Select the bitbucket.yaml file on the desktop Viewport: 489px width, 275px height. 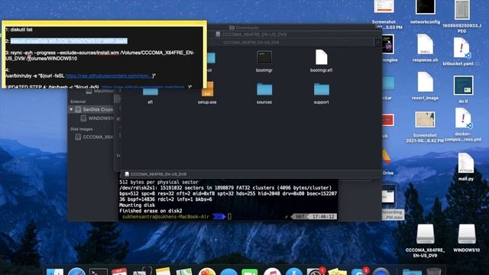461,51
